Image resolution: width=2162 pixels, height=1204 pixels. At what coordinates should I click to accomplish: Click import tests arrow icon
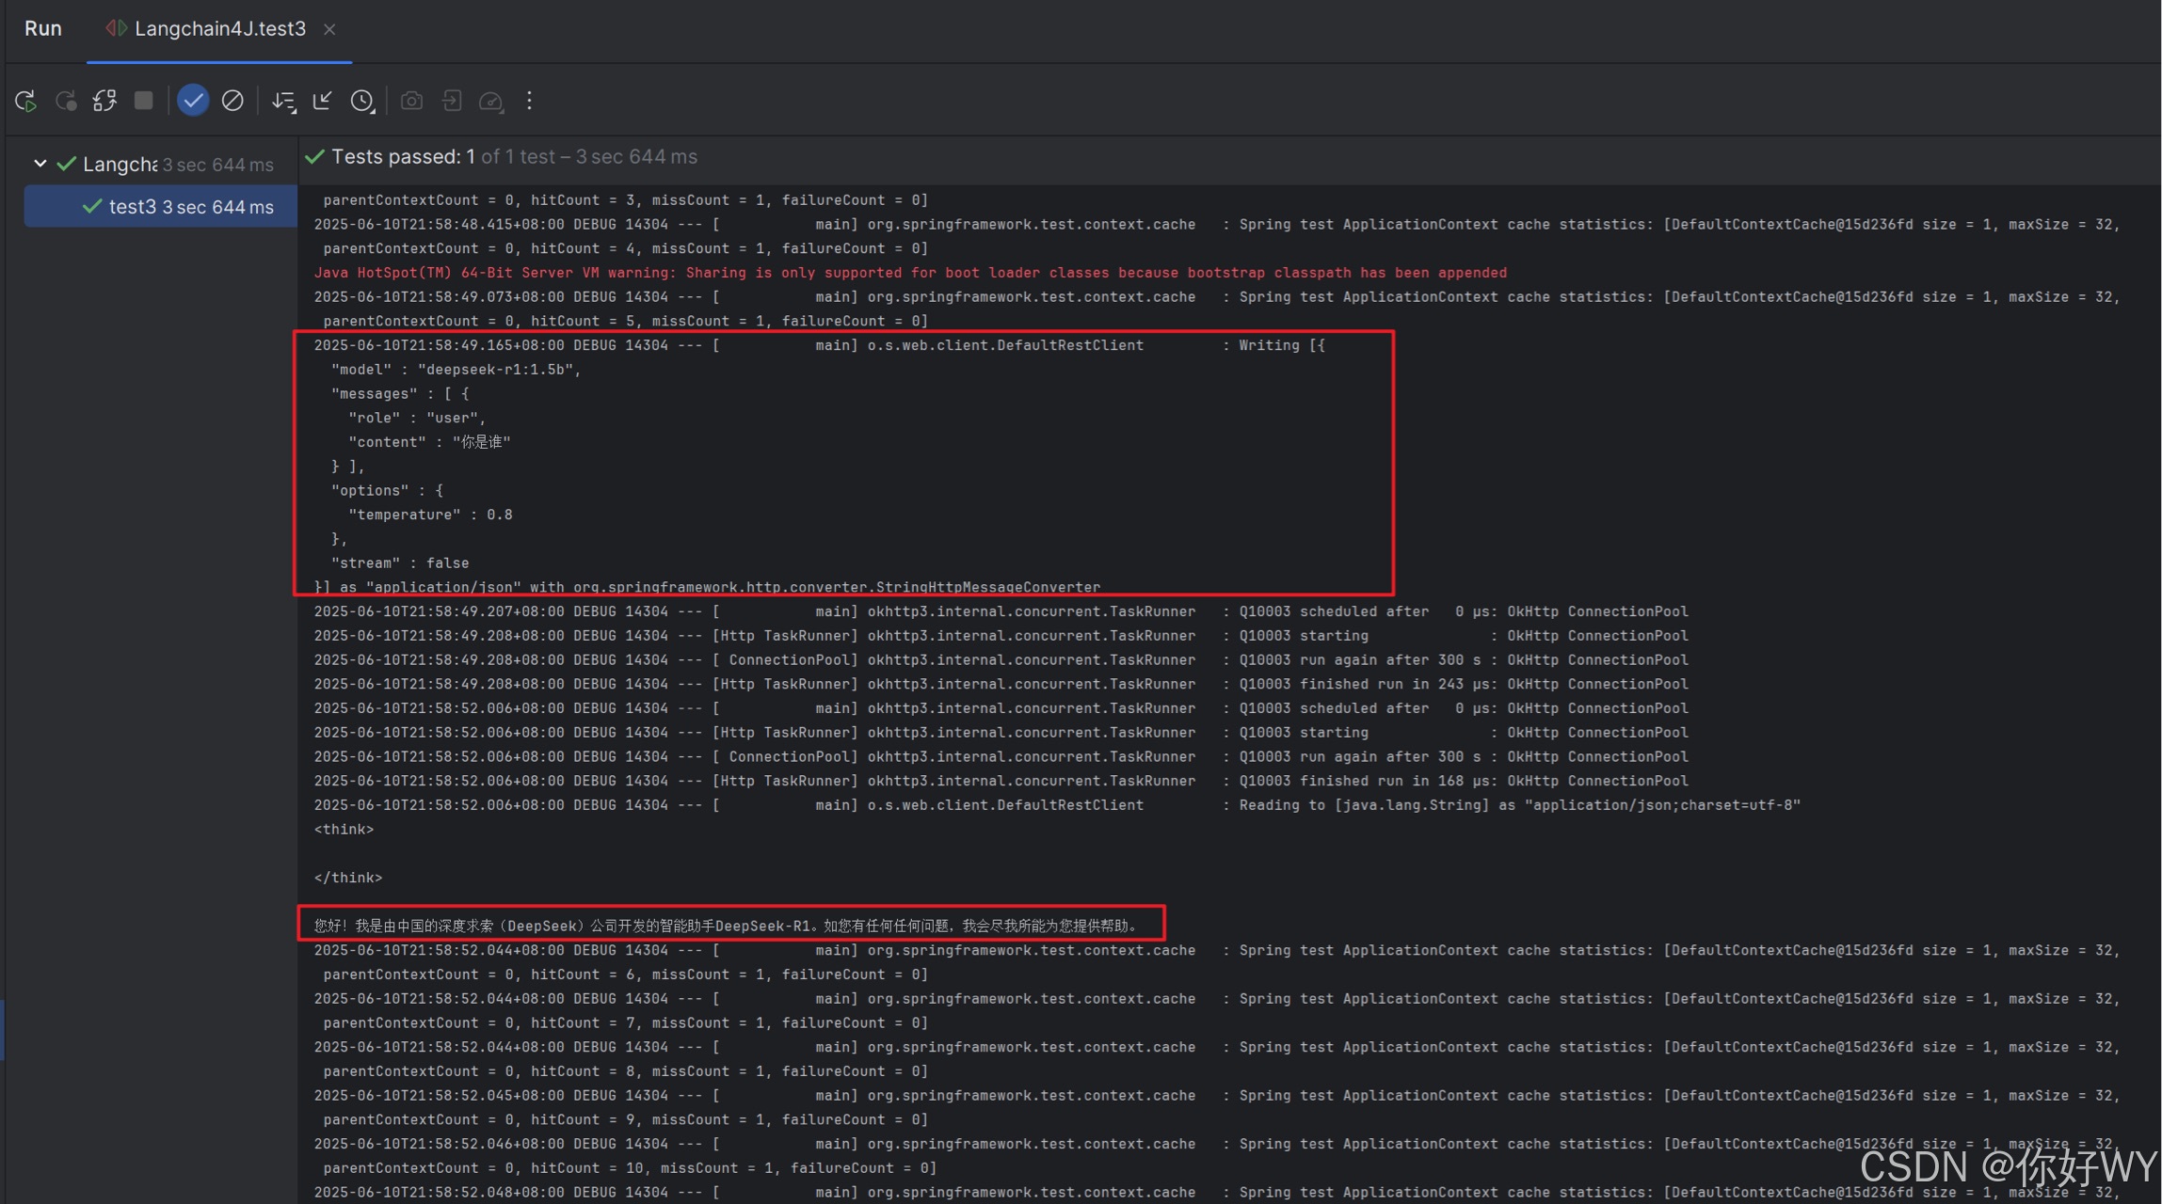452,101
